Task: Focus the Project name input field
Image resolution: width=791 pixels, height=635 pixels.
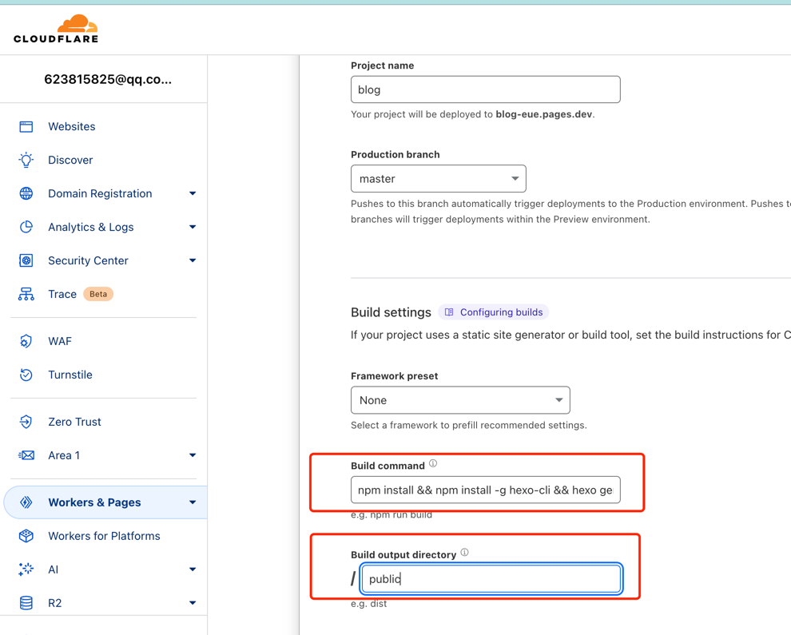Action: 486,89
